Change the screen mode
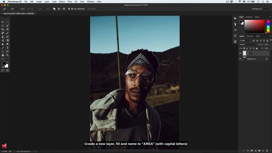This screenshot has height=153, width=272. pos(7,71)
